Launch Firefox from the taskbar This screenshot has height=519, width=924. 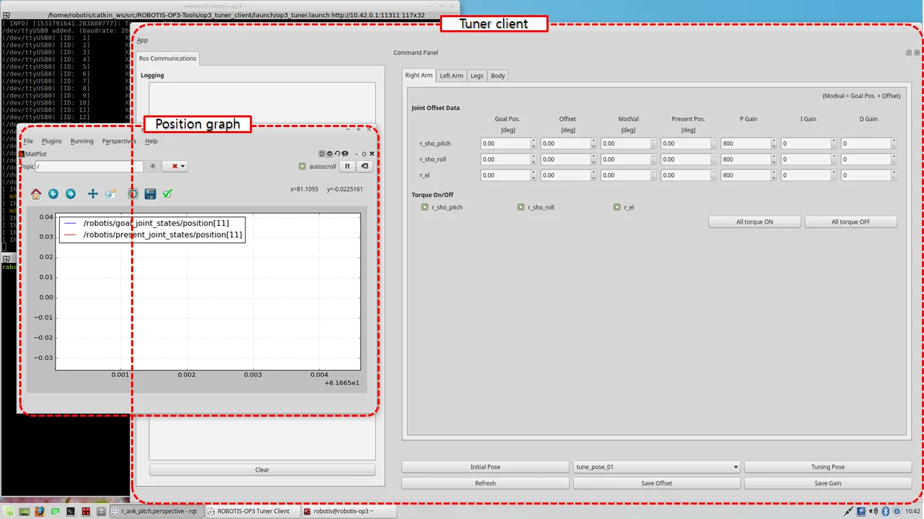pyautogui.click(x=40, y=511)
